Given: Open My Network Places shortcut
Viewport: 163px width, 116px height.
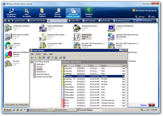Looking at the screenshot, I should point(121,21).
